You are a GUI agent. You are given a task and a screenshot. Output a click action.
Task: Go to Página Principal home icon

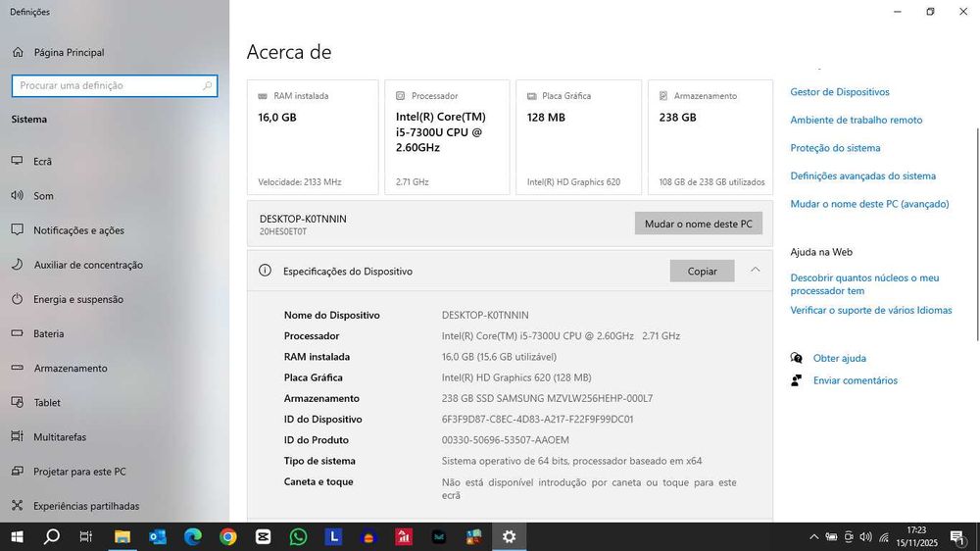[18, 53]
